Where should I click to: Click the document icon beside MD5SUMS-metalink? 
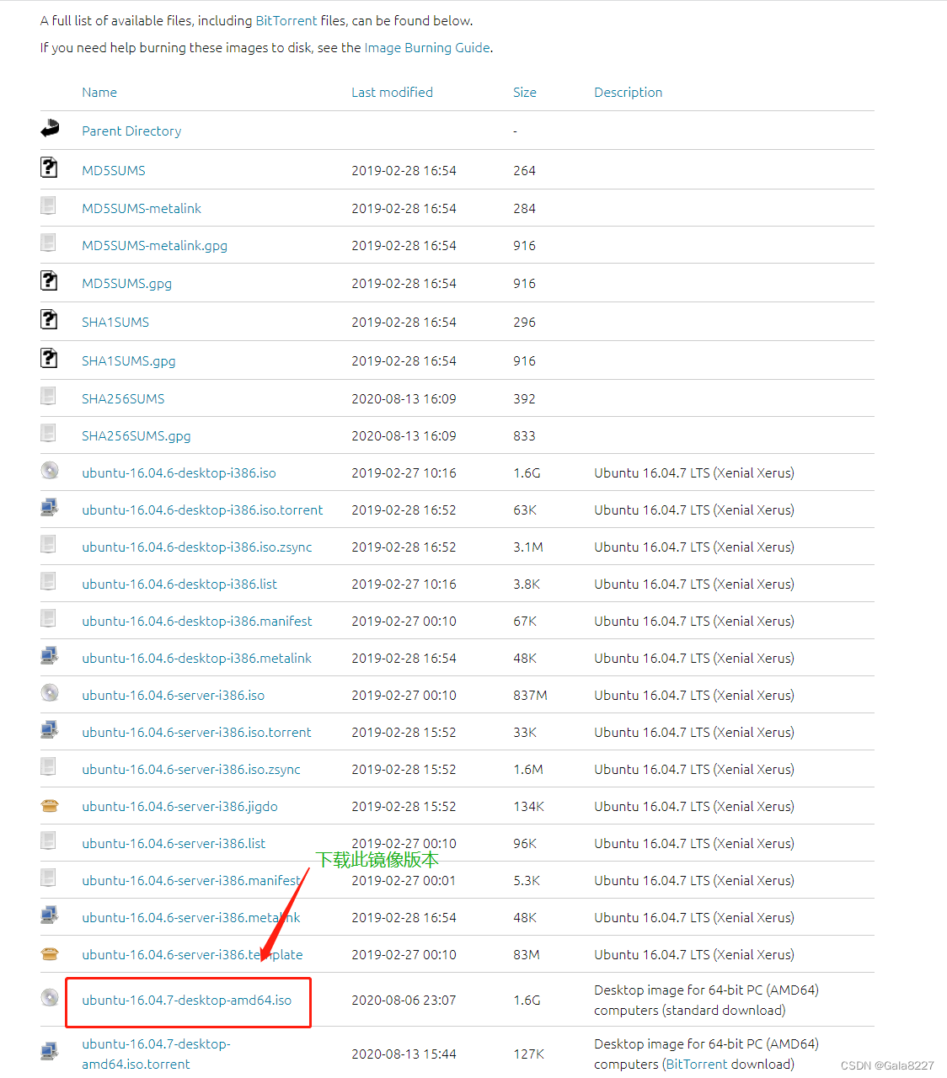coord(49,205)
